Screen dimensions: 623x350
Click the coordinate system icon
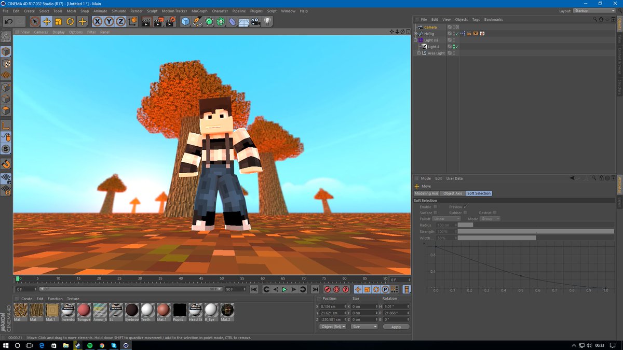coord(133,21)
